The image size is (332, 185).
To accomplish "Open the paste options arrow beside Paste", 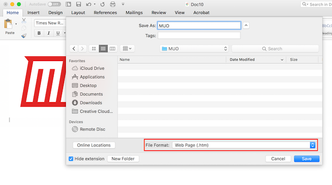I will (x=16, y=24).
